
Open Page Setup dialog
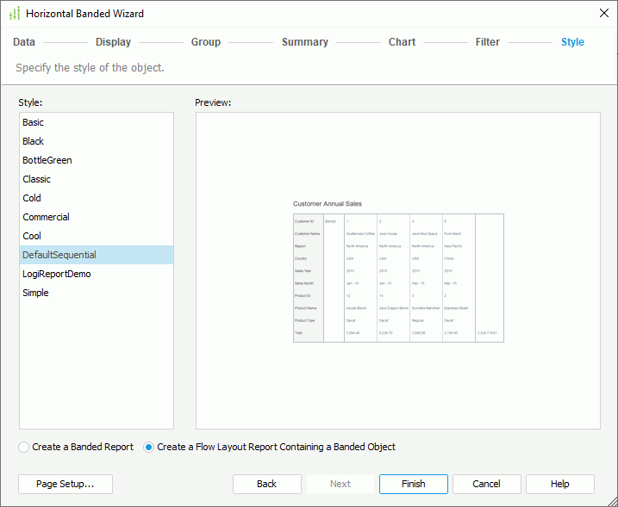(66, 484)
